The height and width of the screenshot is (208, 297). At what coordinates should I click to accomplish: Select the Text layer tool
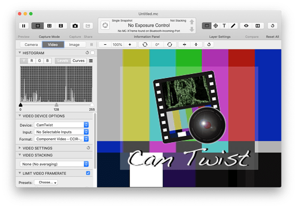(224, 26)
